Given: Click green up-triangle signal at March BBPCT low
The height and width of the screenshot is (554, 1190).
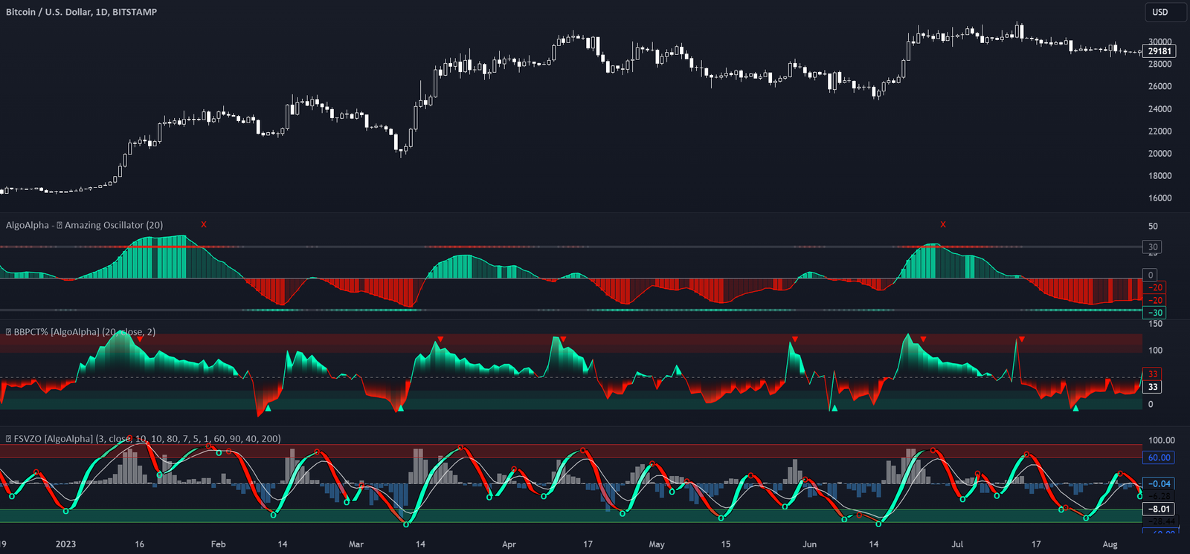Looking at the screenshot, I should pyautogui.click(x=401, y=408).
